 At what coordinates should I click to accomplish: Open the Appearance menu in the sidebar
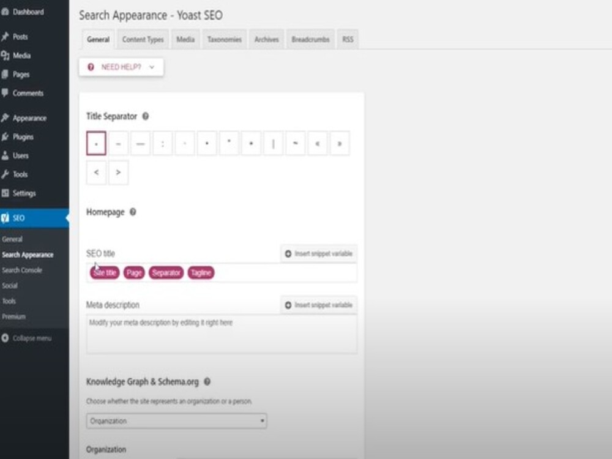coord(29,118)
